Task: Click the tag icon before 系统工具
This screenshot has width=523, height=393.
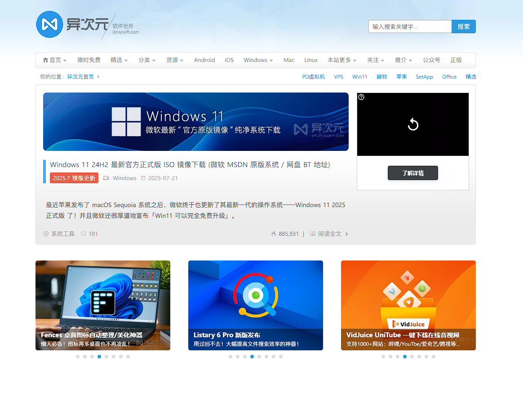Action: click(x=46, y=234)
